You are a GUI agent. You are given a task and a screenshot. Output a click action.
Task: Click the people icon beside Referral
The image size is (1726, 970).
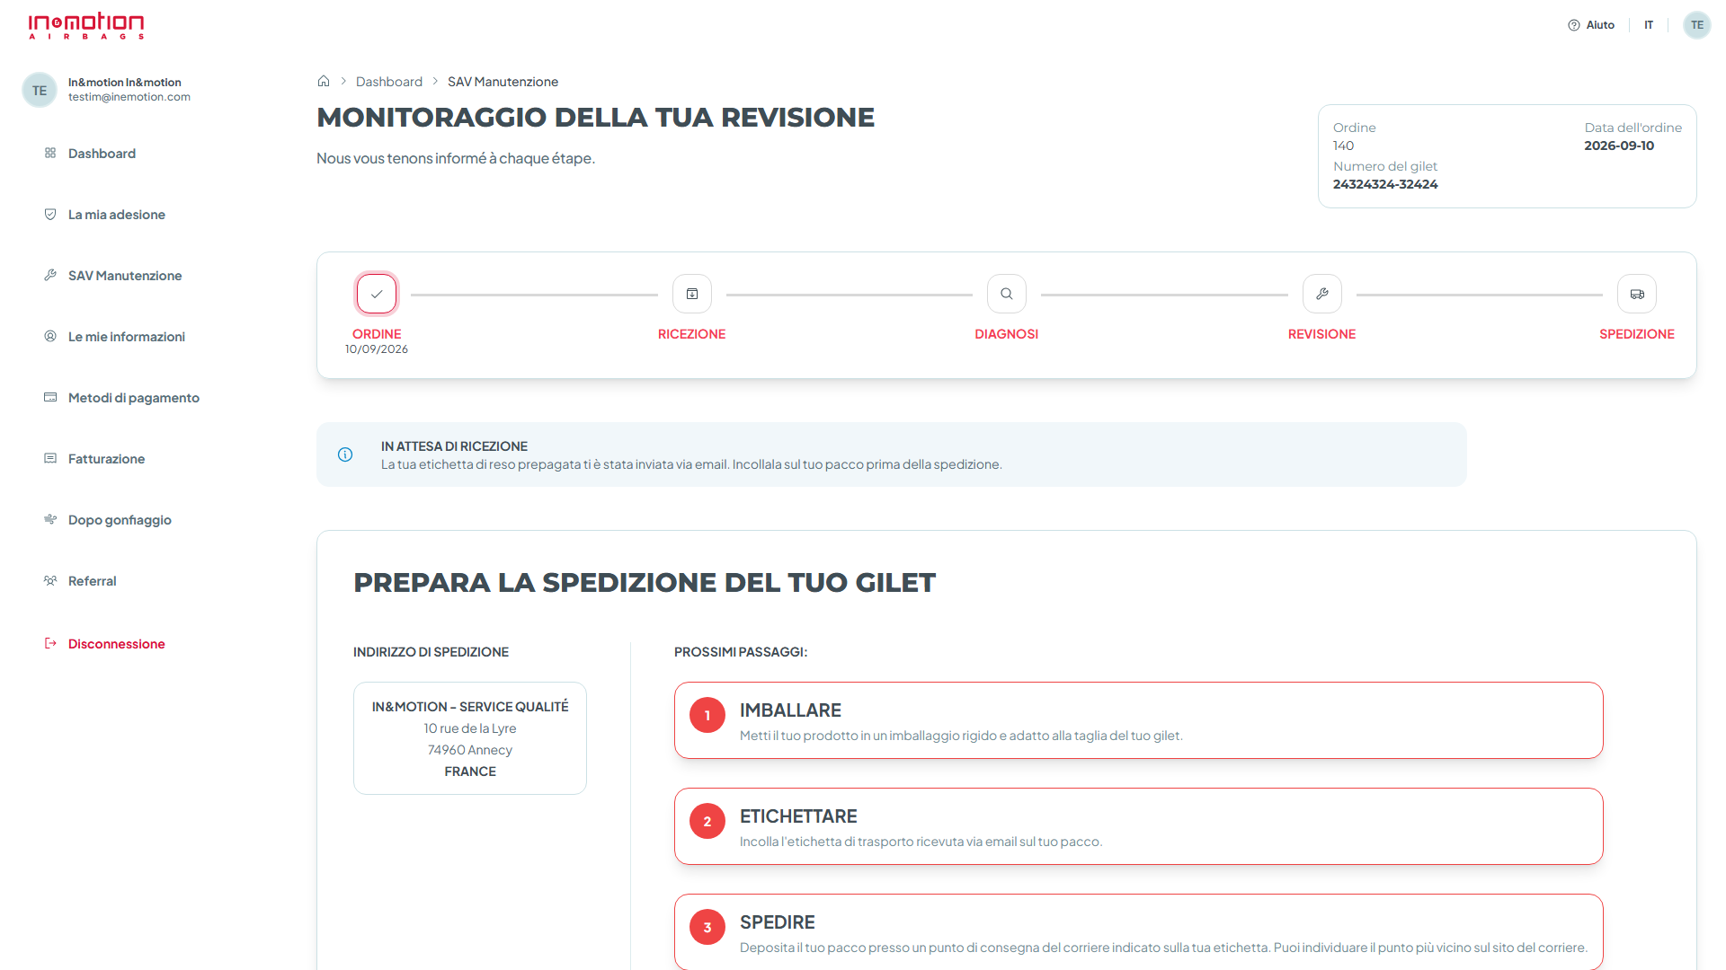[x=50, y=580]
